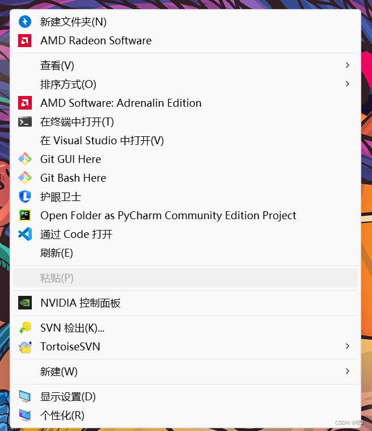This screenshot has width=372, height=431.
Task: Select SVN 检出(K)... entry
Action: [185, 328]
